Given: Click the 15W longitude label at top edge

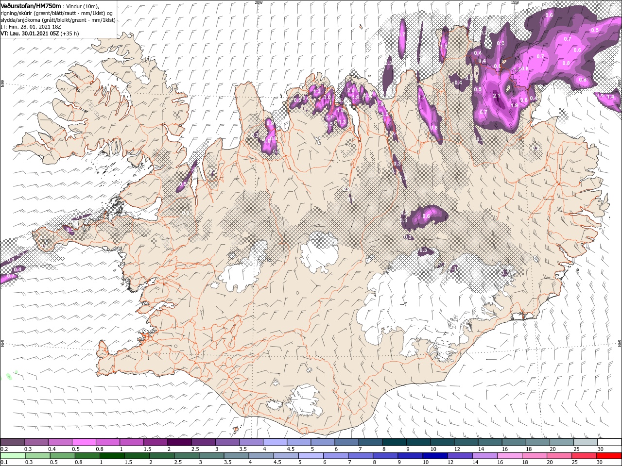Looking at the screenshot, I should point(515,2).
